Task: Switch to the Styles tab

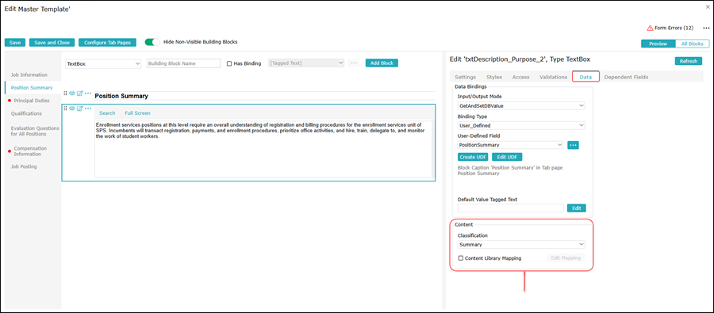Action: (x=494, y=77)
